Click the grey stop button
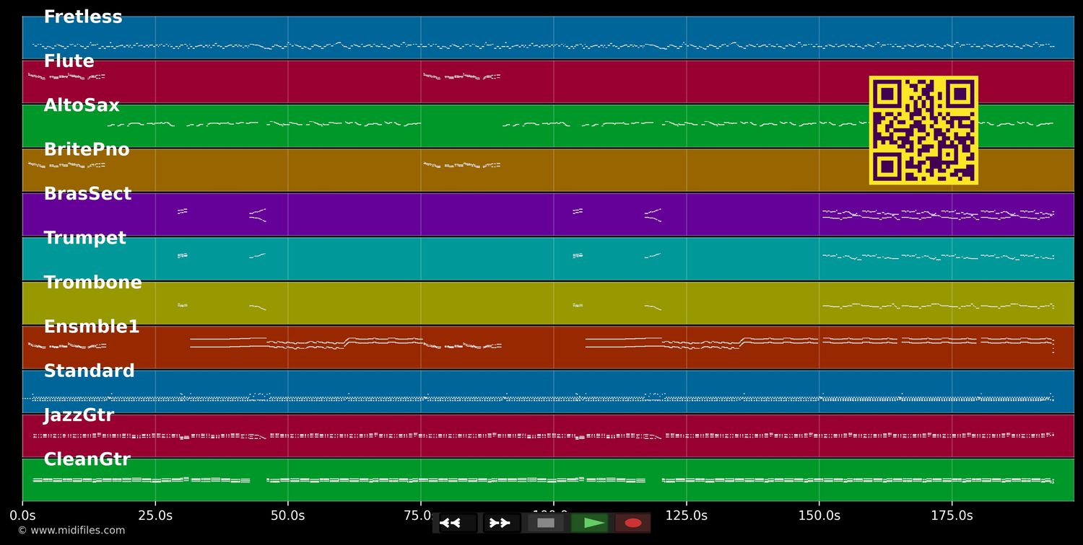The image size is (1083, 545). tap(546, 523)
